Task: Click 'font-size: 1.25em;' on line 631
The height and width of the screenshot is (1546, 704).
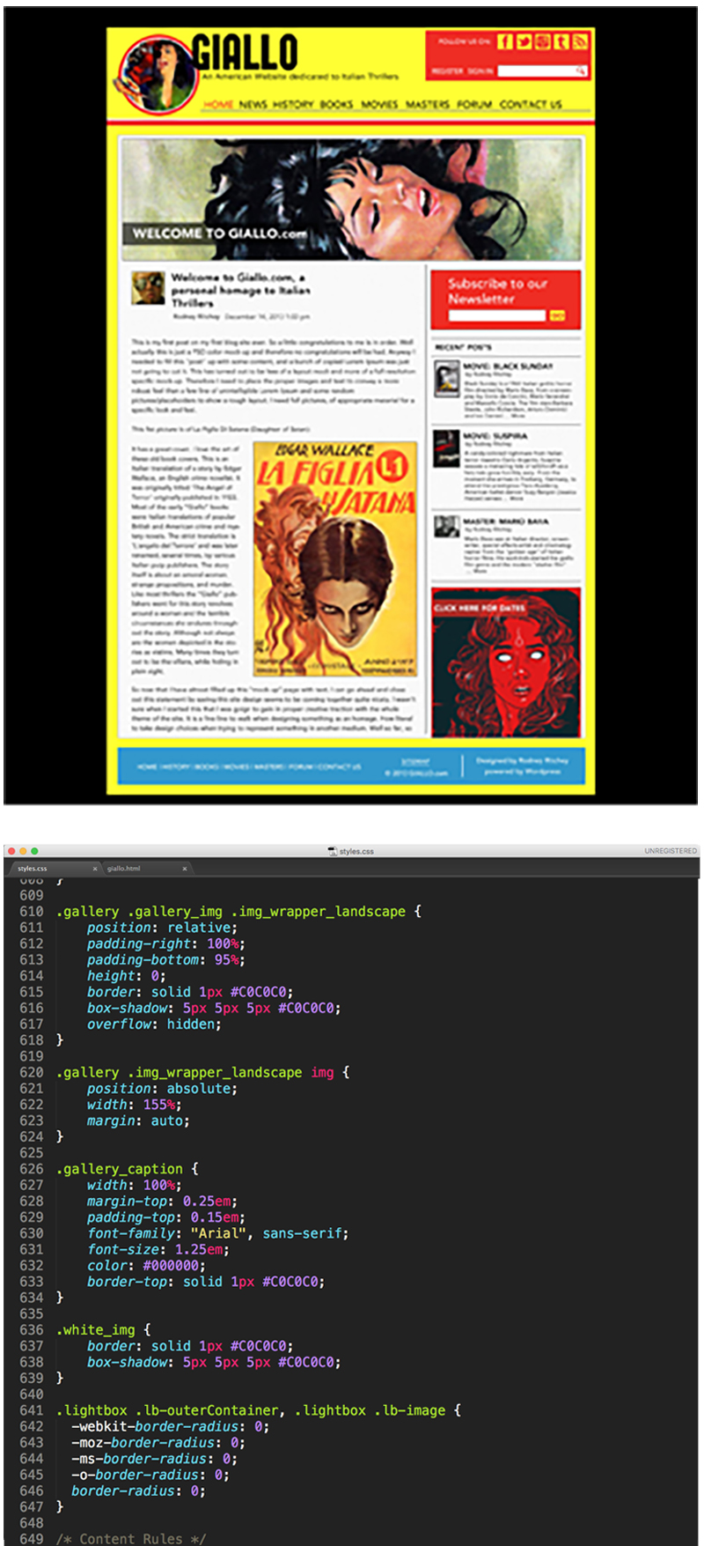Action: pos(158,1249)
